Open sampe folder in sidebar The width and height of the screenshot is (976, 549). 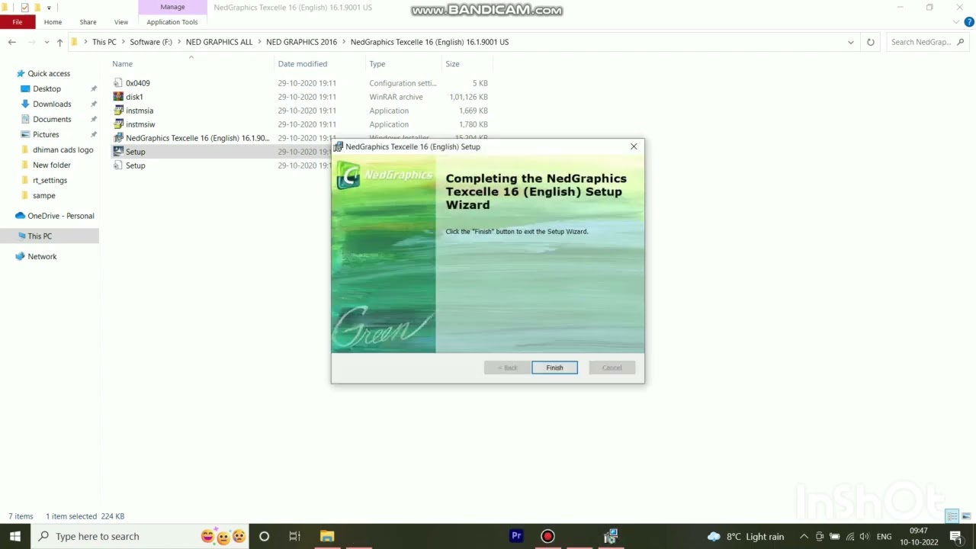[43, 195]
